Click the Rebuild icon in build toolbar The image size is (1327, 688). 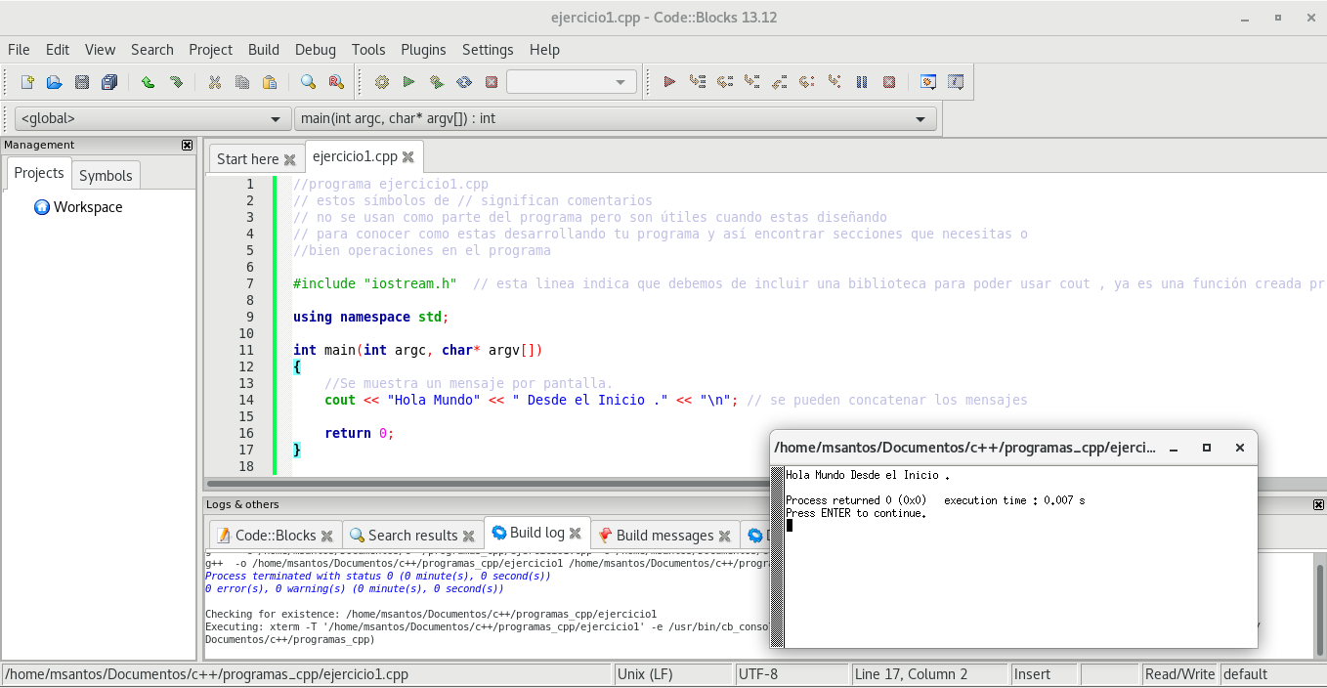(x=464, y=82)
